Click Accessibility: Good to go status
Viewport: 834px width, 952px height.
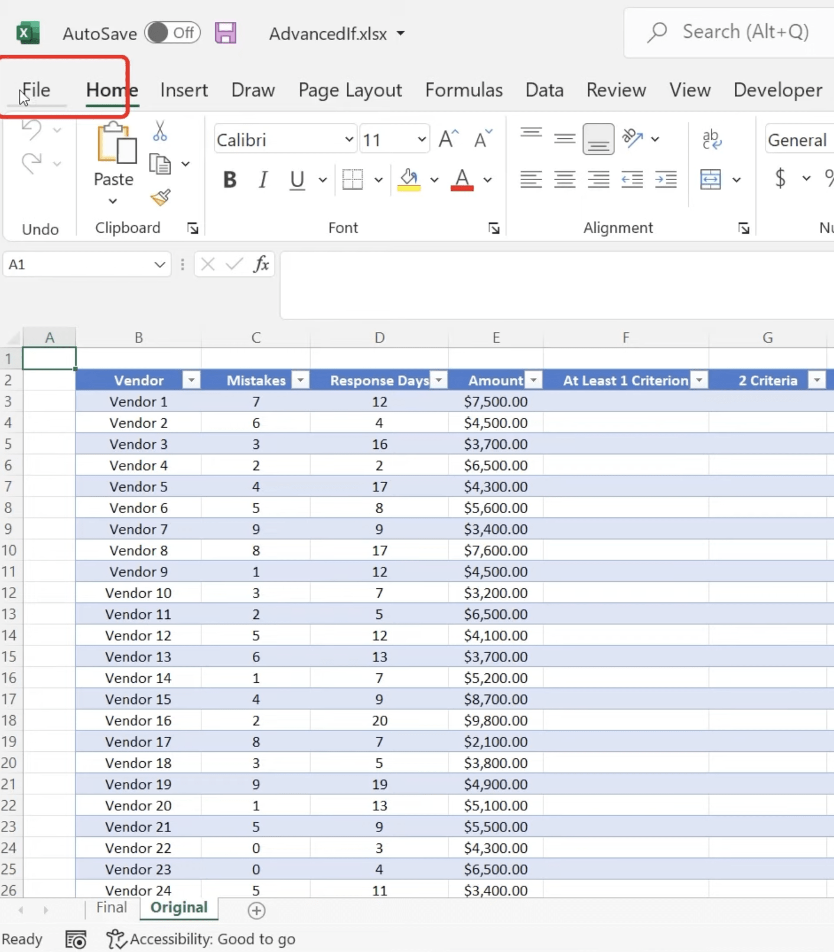point(201,939)
